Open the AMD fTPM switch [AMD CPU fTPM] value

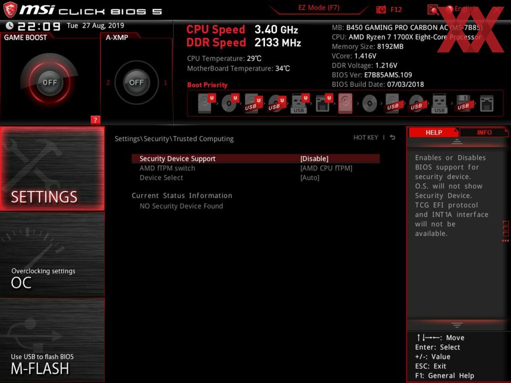pos(326,168)
